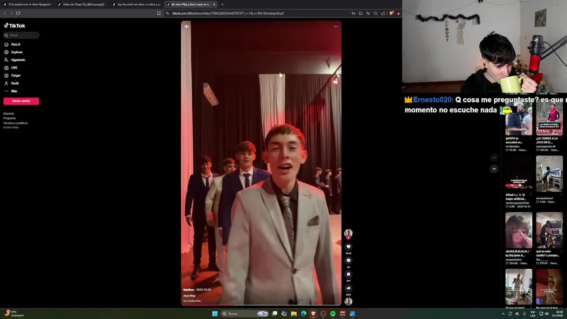
Task: Open the LIVE section
Action: (x=11, y=68)
